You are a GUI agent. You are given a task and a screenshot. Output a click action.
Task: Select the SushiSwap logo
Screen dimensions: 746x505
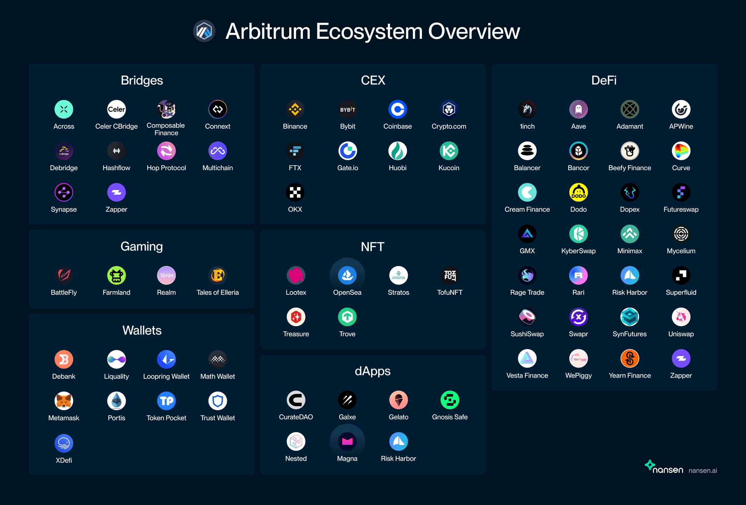tap(527, 317)
